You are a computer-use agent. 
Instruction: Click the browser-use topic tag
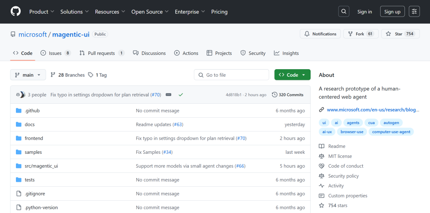[x=352, y=132]
